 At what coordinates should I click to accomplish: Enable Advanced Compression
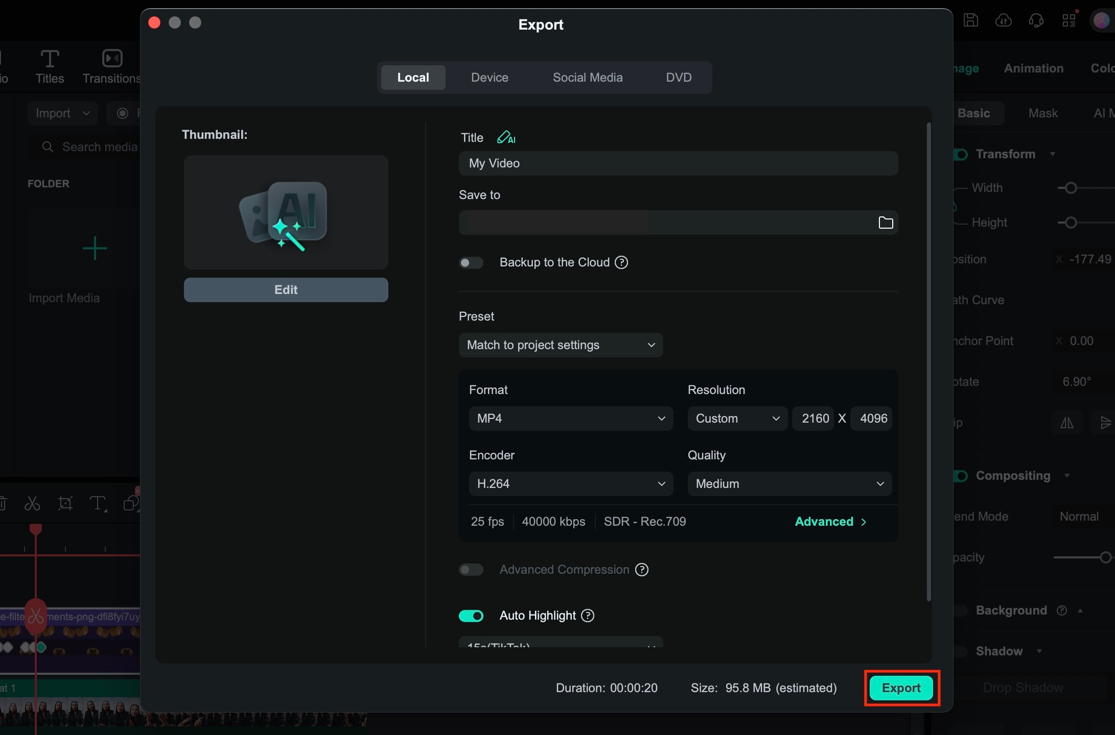click(x=471, y=570)
